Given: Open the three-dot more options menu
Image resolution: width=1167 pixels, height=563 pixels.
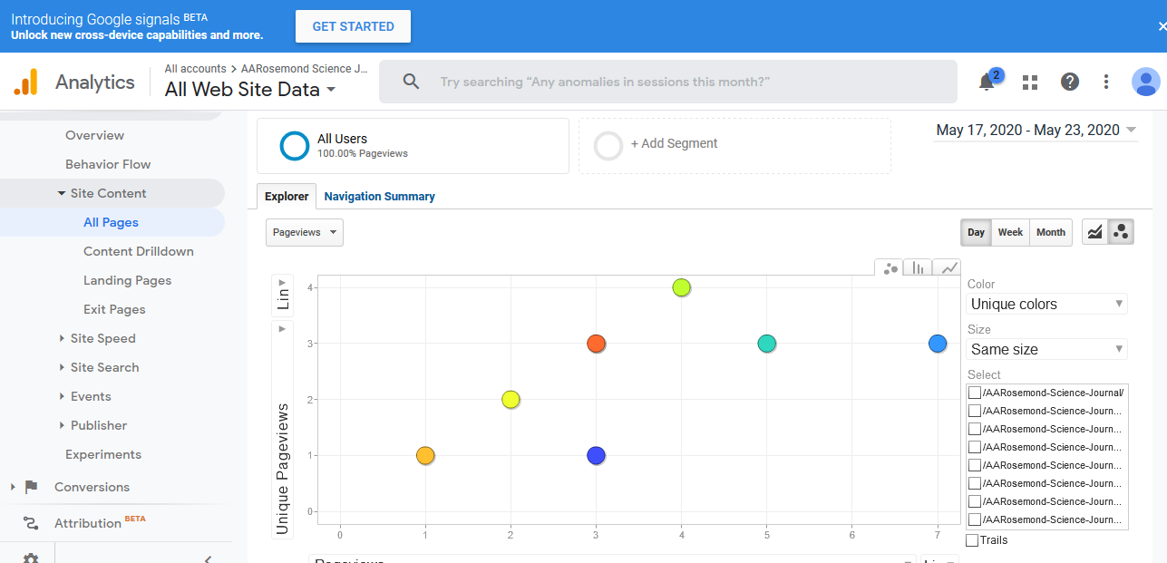Looking at the screenshot, I should [1106, 82].
